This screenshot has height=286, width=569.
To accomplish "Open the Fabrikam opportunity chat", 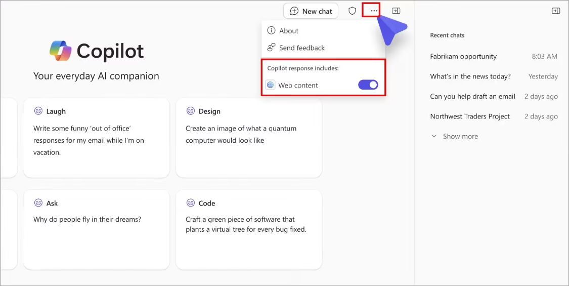I will [463, 56].
